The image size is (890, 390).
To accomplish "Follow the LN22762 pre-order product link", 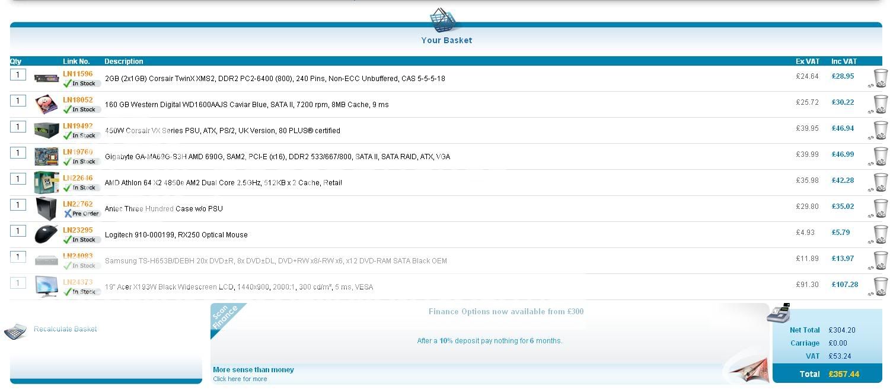I will [78, 204].
